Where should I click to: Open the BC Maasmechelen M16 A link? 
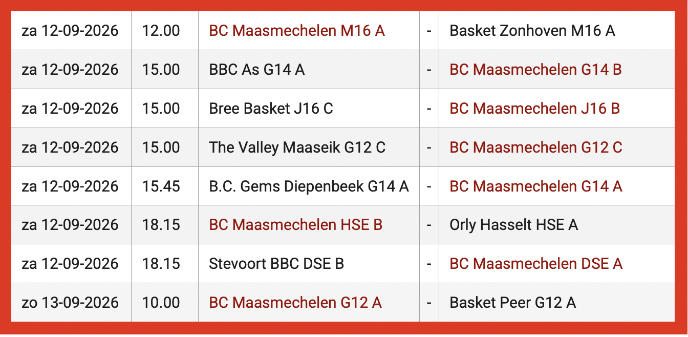click(296, 31)
